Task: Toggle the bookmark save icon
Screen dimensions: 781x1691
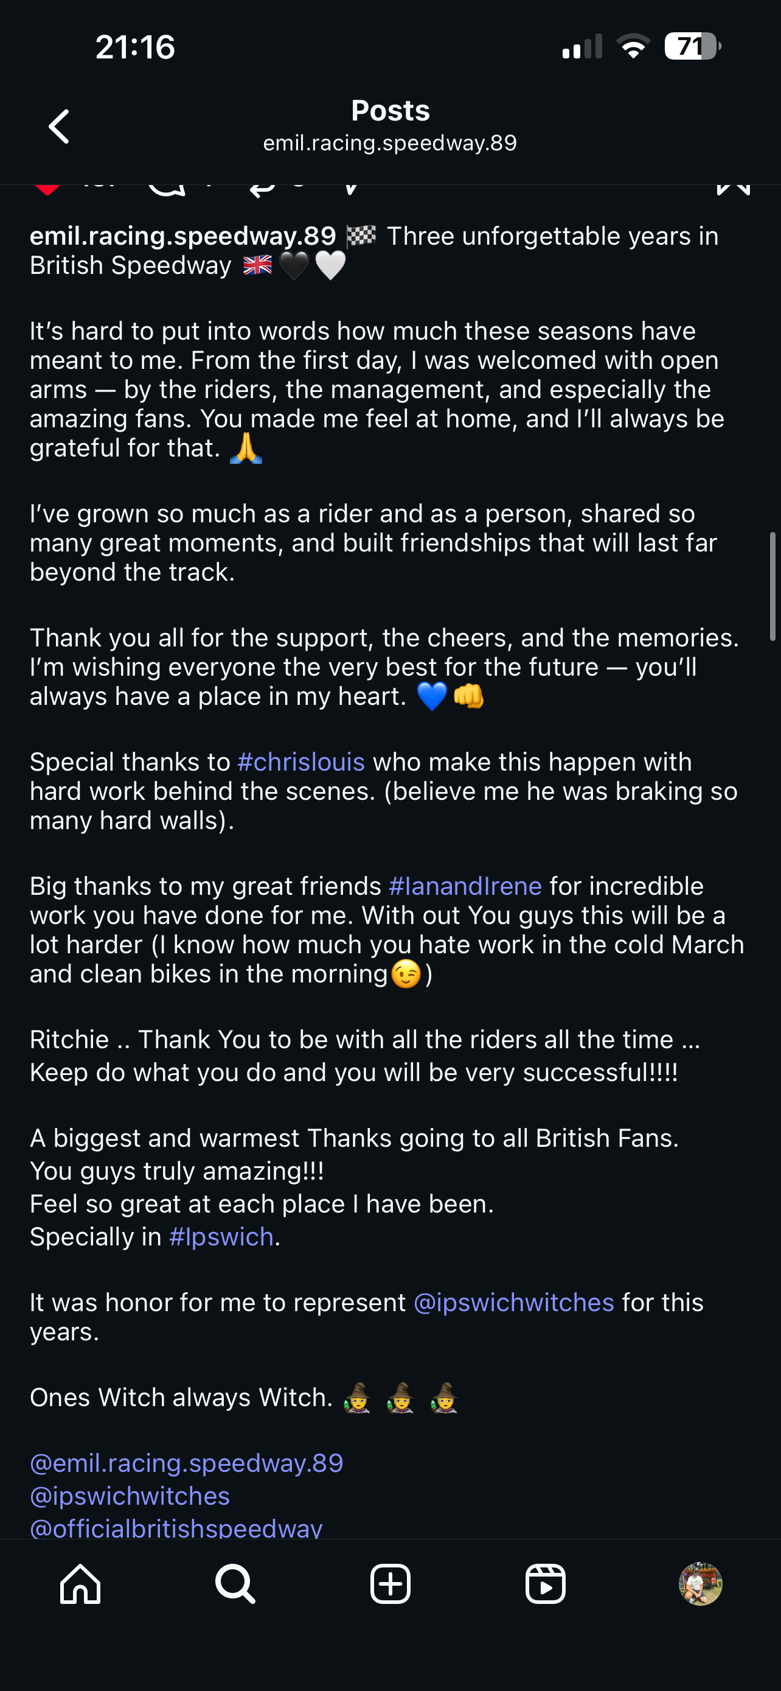Action: [x=733, y=189]
